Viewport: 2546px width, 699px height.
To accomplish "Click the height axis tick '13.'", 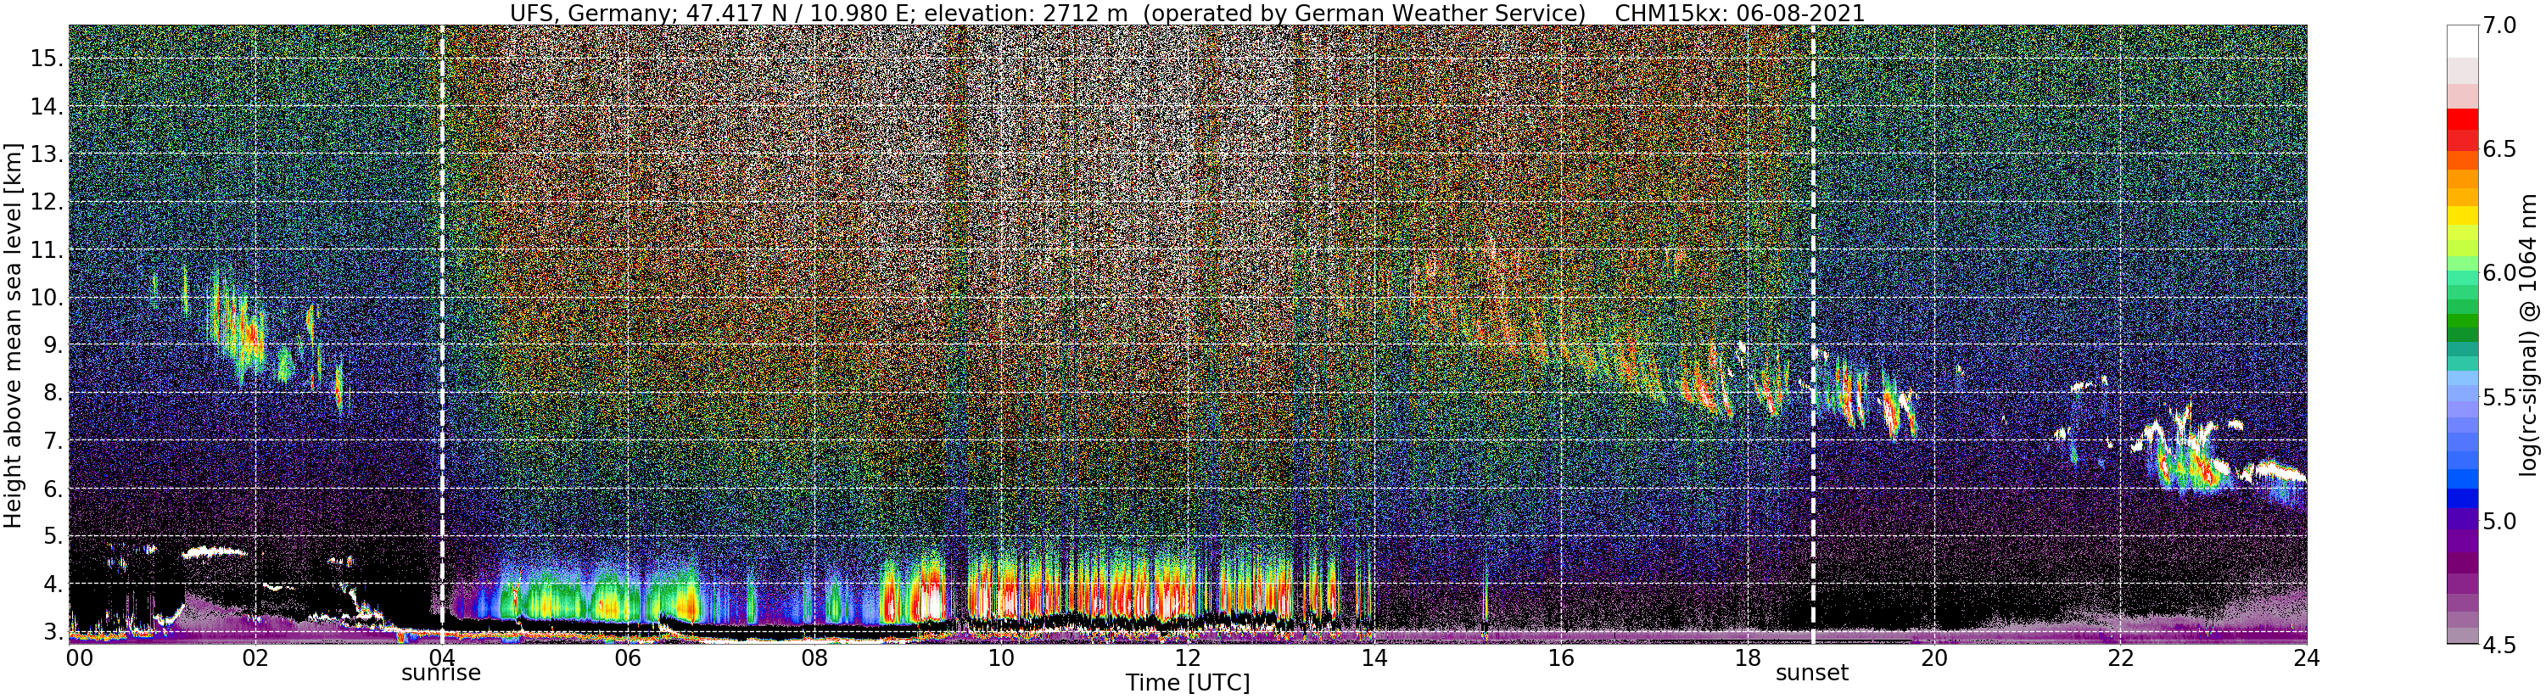I will point(47,154).
